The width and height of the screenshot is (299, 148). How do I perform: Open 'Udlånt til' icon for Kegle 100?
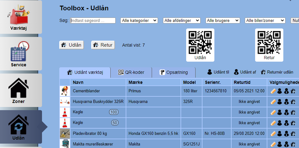coord(280,112)
